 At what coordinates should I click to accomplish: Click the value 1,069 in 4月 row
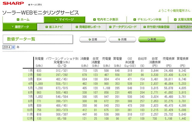click(39, 84)
